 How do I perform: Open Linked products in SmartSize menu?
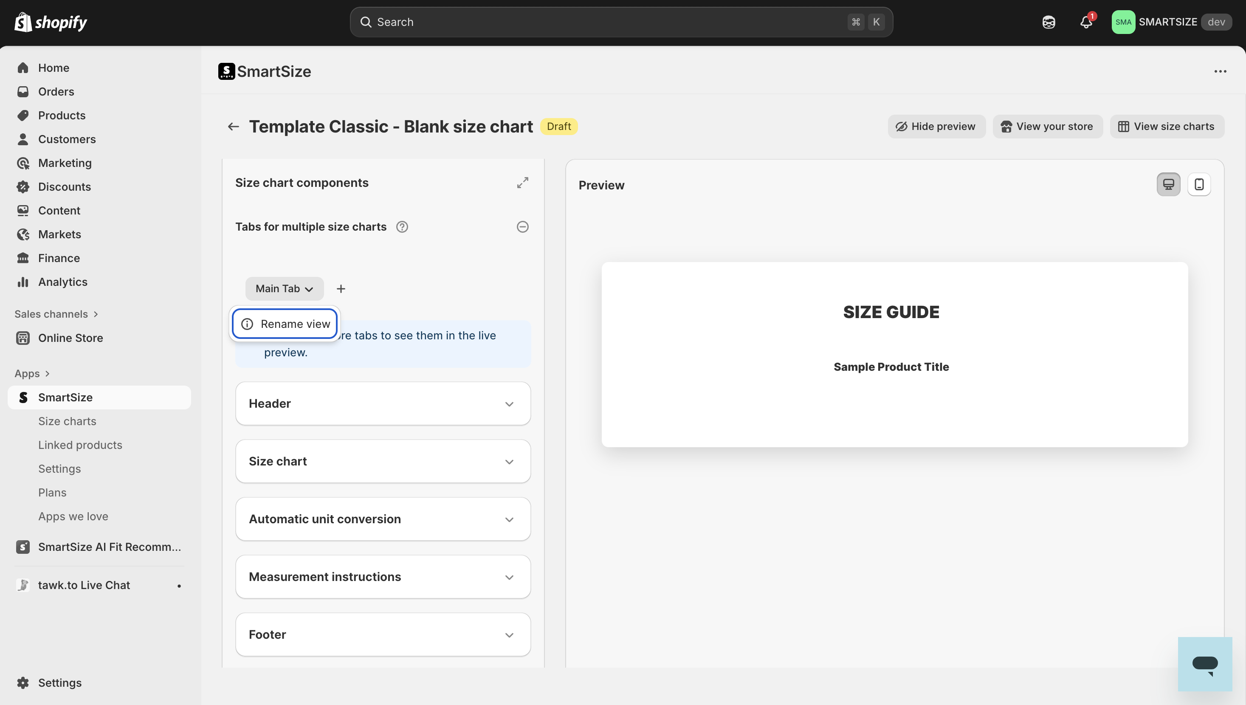pos(80,445)
